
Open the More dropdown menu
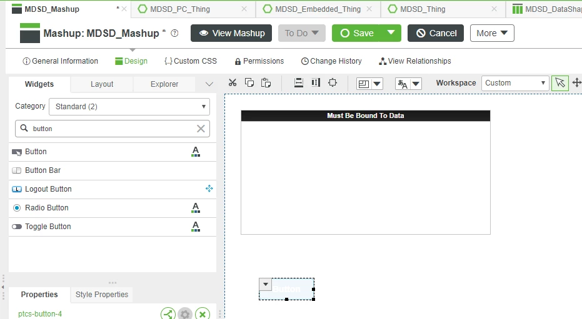tap(492, 33)
